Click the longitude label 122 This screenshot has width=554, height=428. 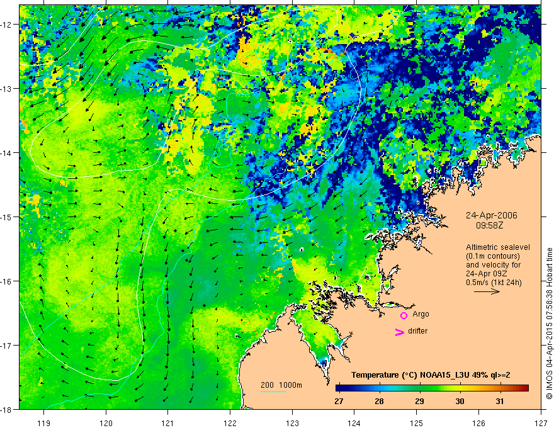pyautogui.click(x=230, y=423)
